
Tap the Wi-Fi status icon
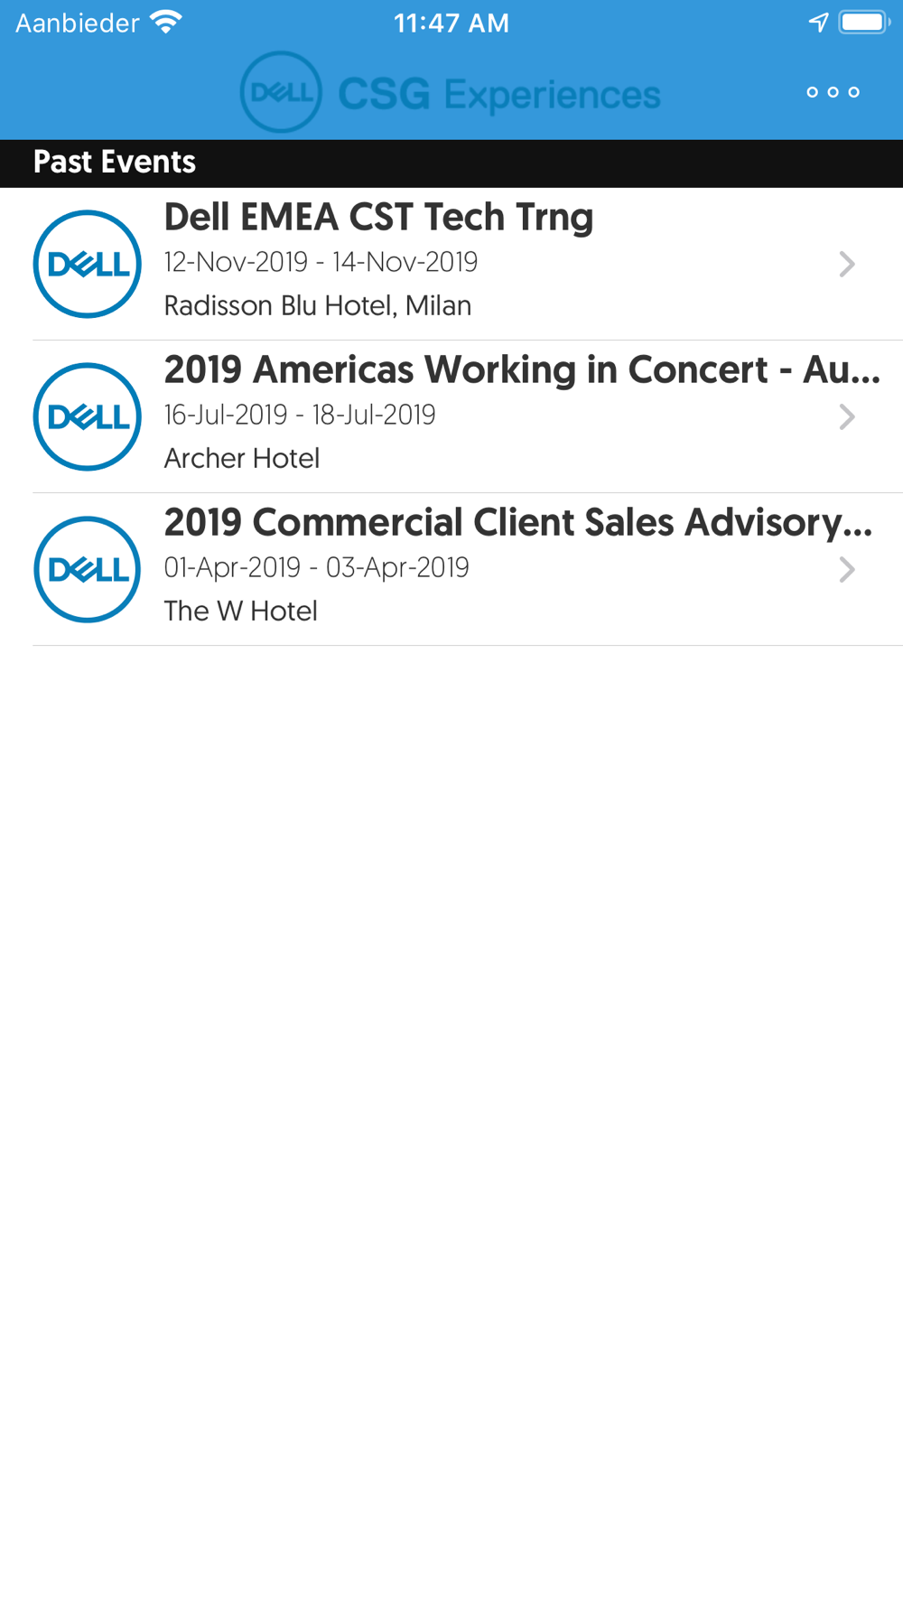pos(166,23)
